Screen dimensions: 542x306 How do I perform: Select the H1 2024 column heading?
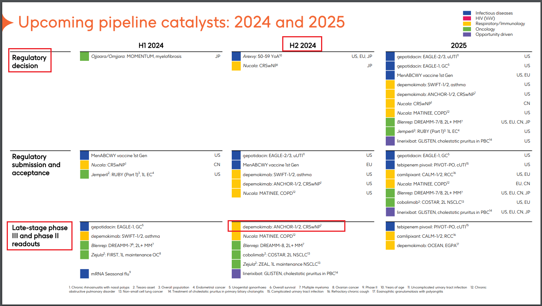point(151,46)
